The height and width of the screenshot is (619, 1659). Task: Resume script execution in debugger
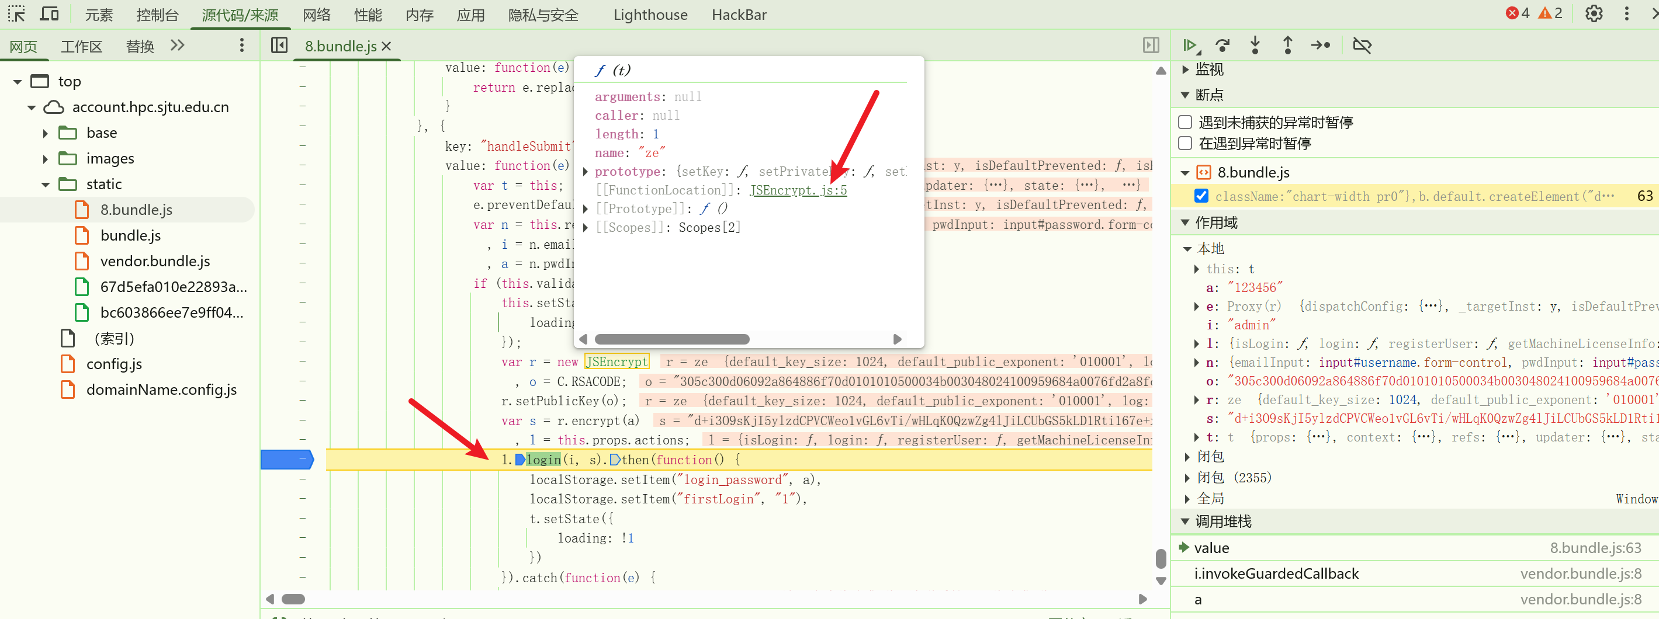[1191, 46]
